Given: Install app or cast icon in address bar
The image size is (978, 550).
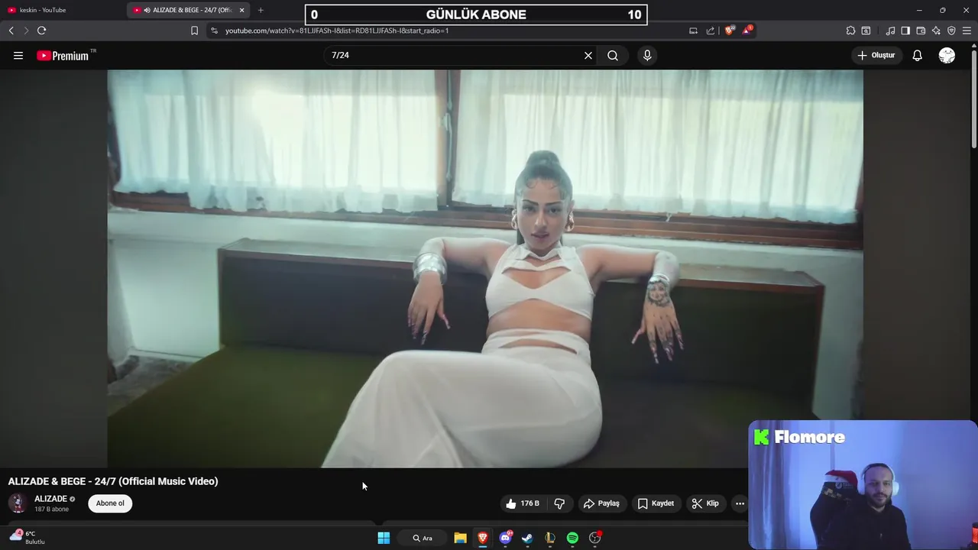Looking at the screenshot, I should click(x=693, y=31).
